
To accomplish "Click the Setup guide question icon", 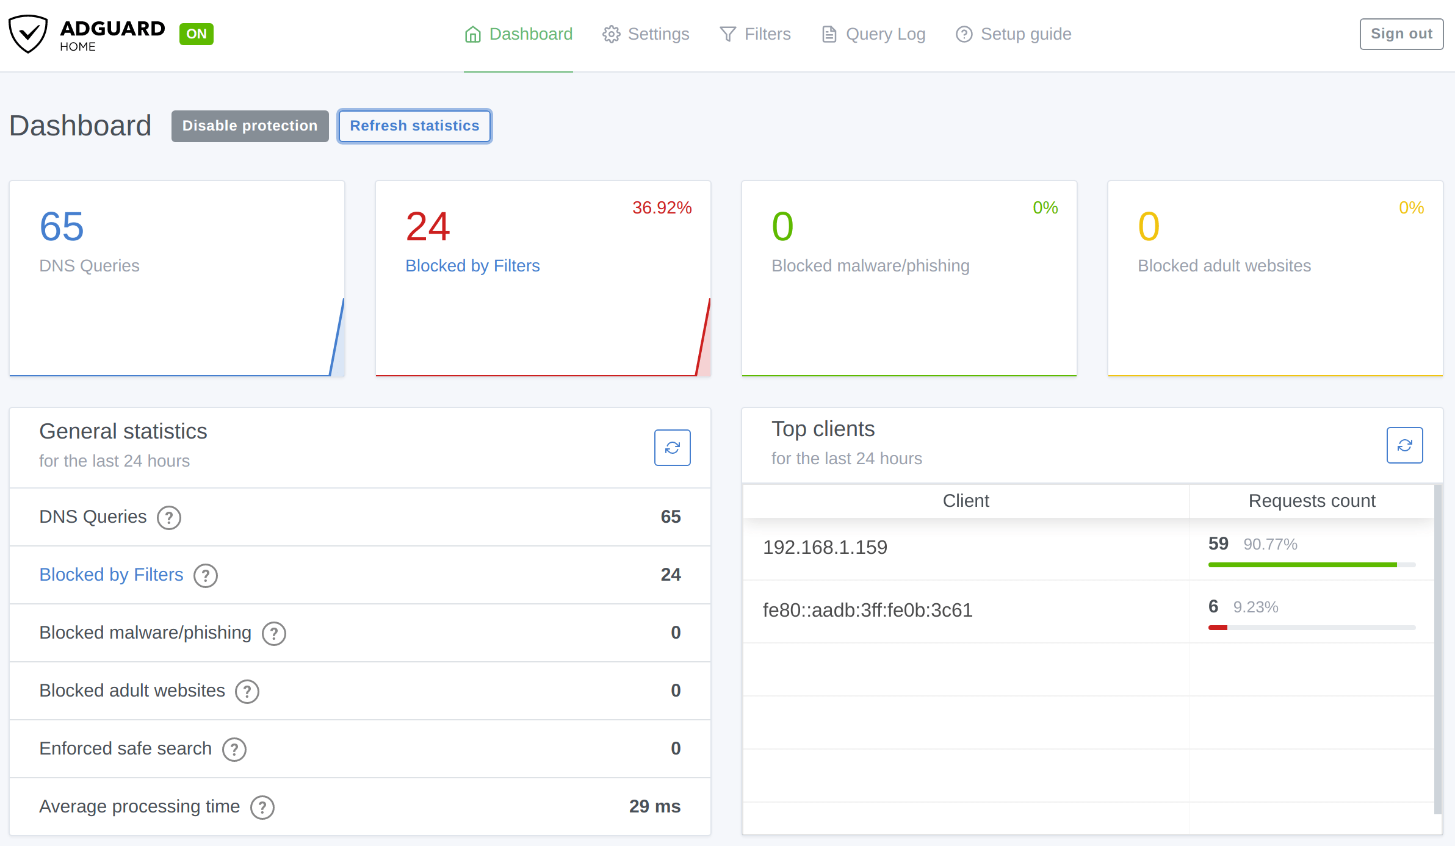I will [964, 34].
